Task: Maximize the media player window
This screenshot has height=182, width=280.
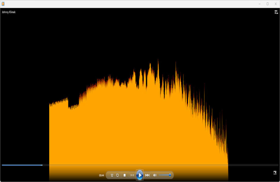Action: pyautogui.click(x=268, y=4)
